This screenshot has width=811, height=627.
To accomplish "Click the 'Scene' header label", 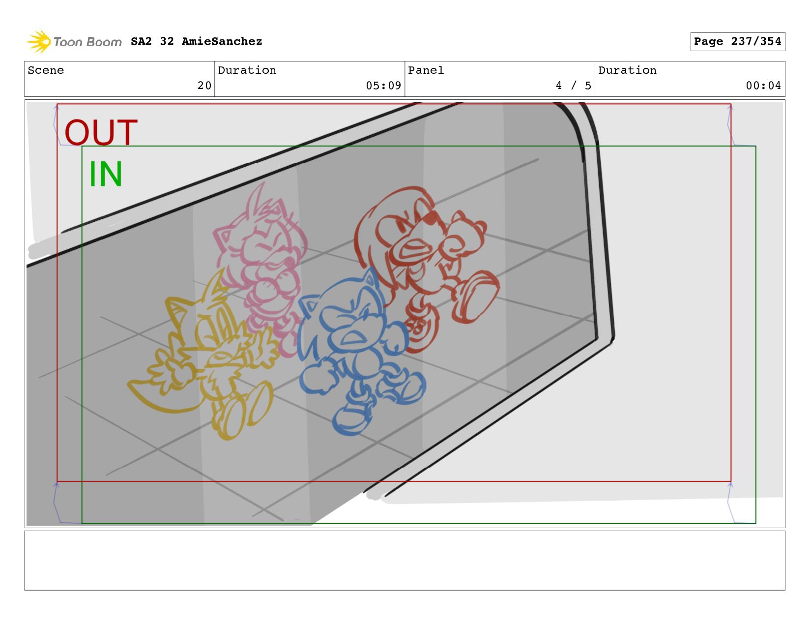I will click(x=46, y=70).
